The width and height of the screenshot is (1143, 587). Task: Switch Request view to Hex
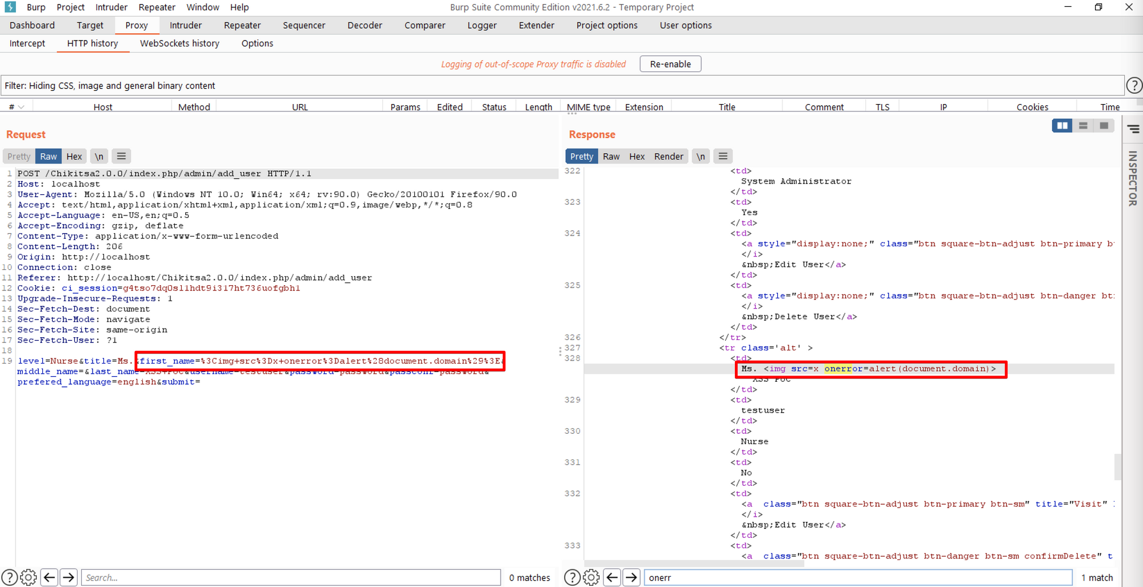(x=74, y=156)
